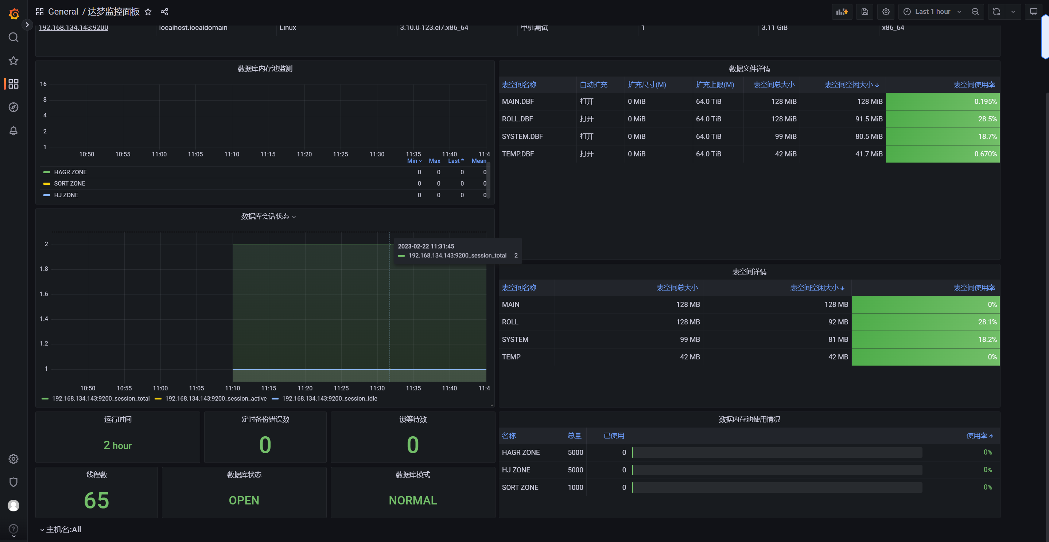Sort legend by the Min column

pos(414,161)
